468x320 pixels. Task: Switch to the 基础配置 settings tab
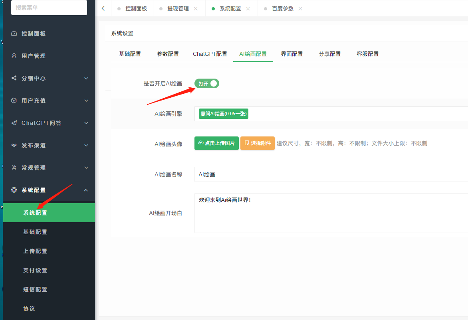(130, 54)
